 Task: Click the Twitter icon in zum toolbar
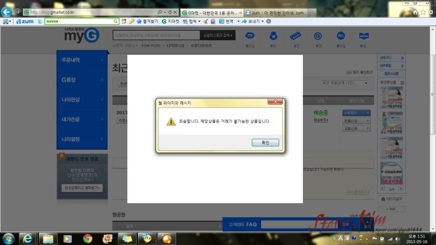click(39, 21)
